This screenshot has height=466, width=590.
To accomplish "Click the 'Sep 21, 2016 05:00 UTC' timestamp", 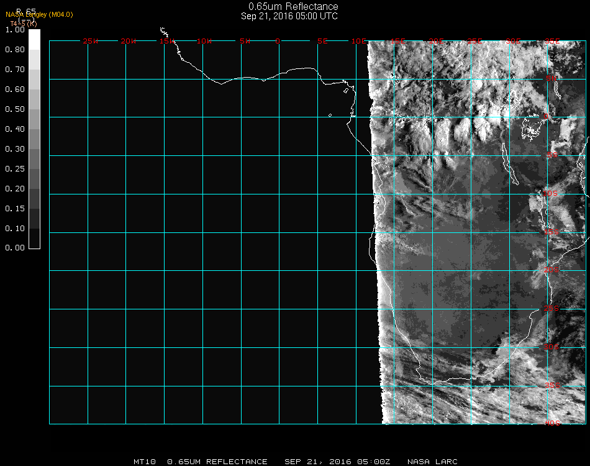I will coord(289,16).
